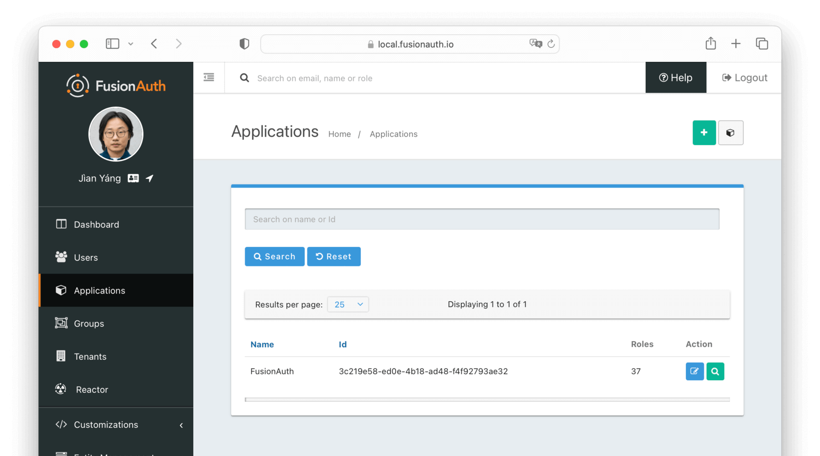
Task: Click the local.fusionauth.io address bar
Action: (x=410, y=44)
